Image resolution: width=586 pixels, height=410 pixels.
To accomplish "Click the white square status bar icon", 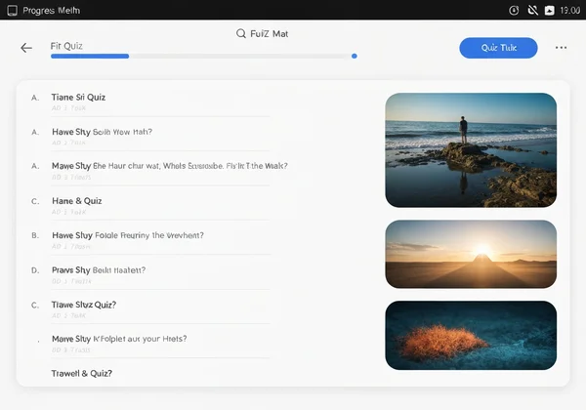I will tap(550, 10).
